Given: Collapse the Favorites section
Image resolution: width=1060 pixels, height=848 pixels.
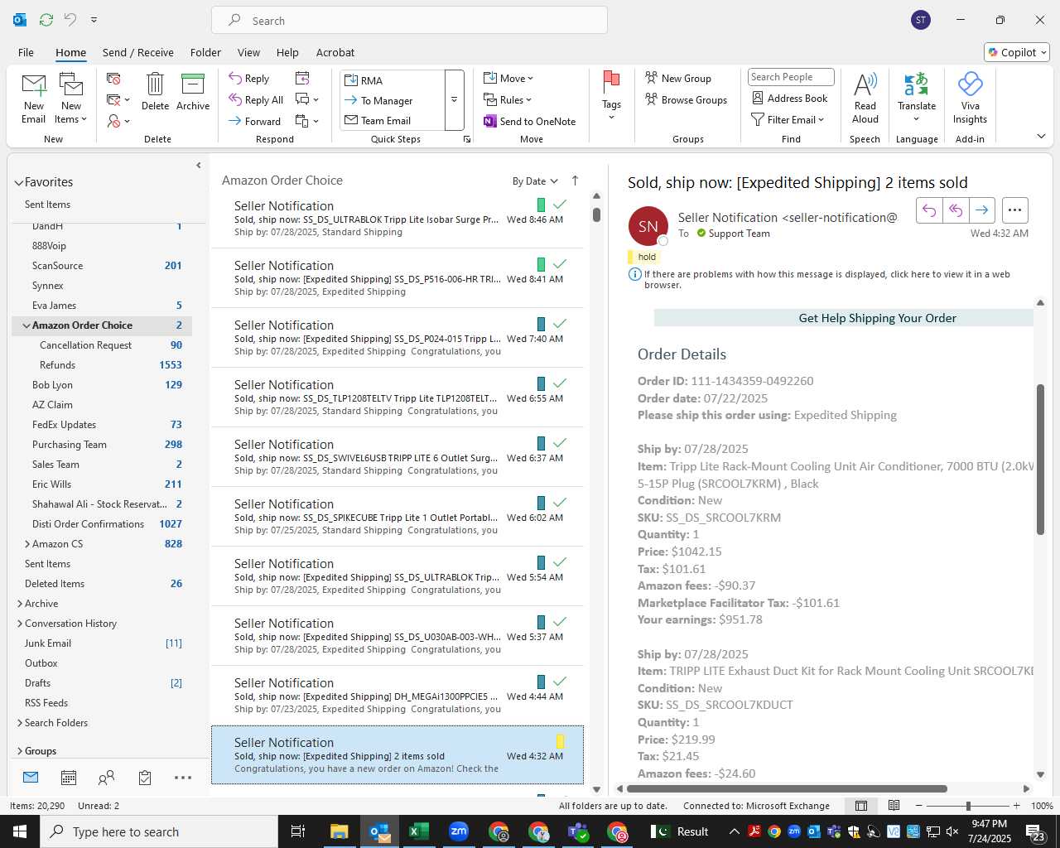Looking at the screenshot, I should [18, 182].
